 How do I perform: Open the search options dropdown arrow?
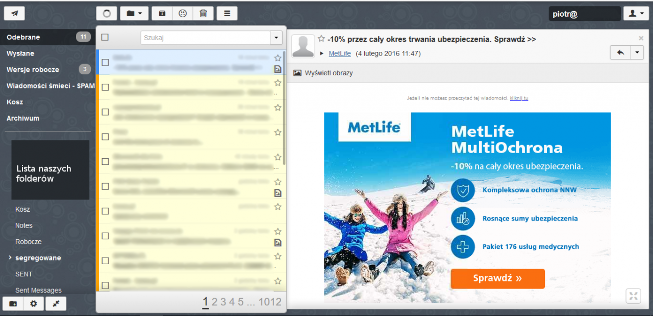[x=276, y=38]
